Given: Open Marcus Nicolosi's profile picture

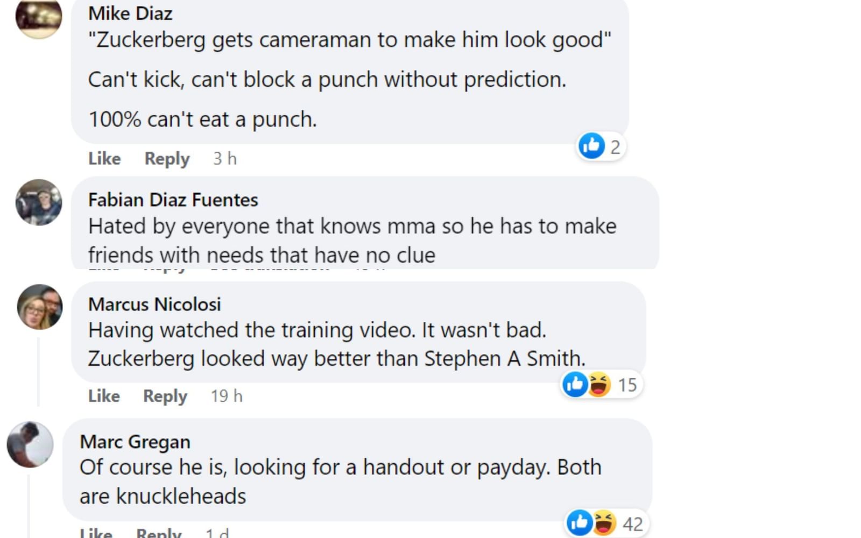Looking at the screenshot, I should click(x=40, y=307).
